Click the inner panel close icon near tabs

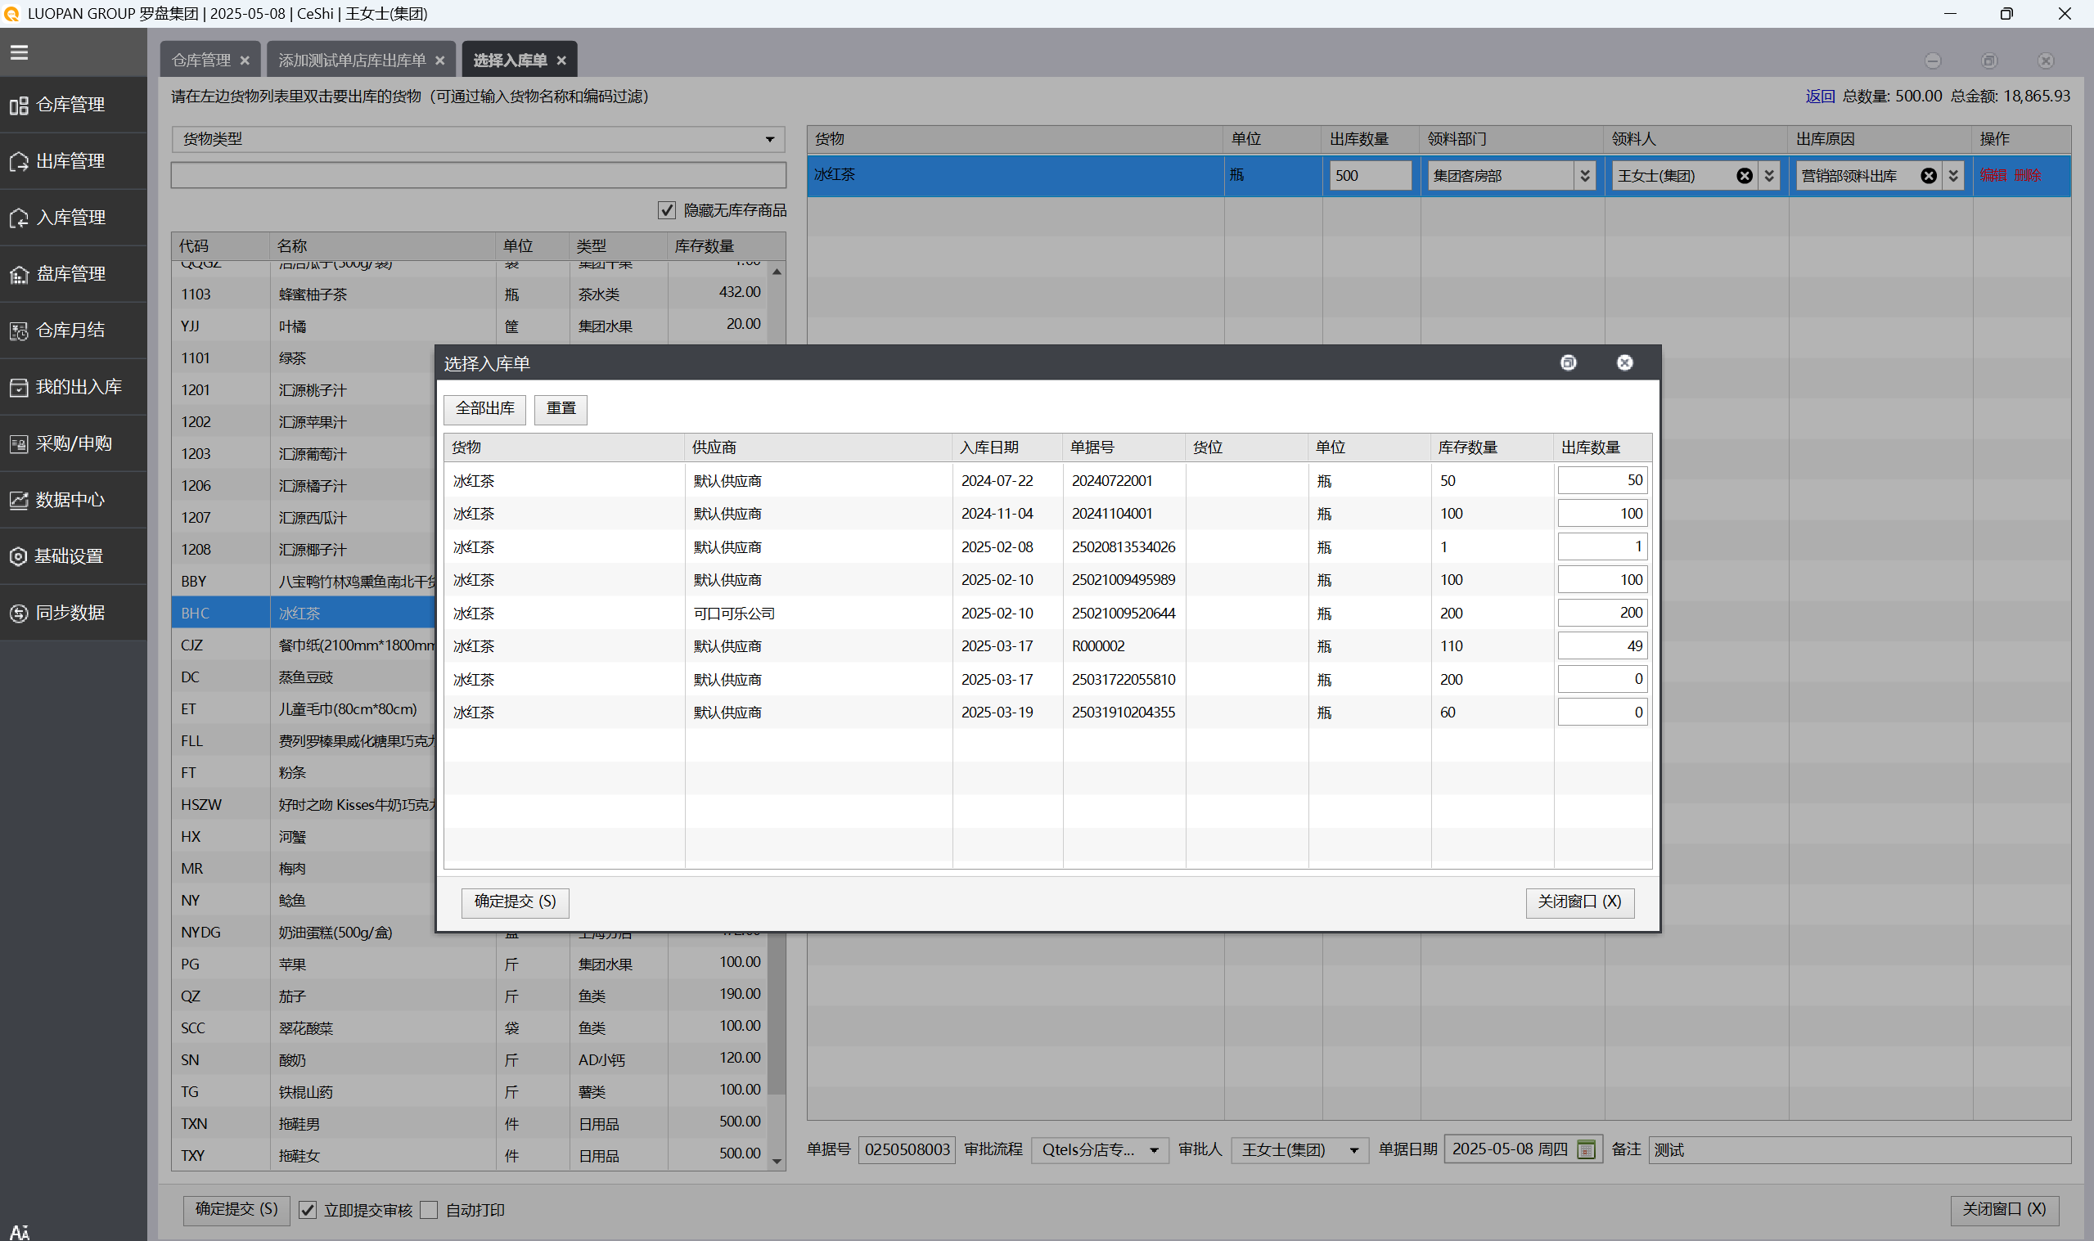coord(2046,61)
